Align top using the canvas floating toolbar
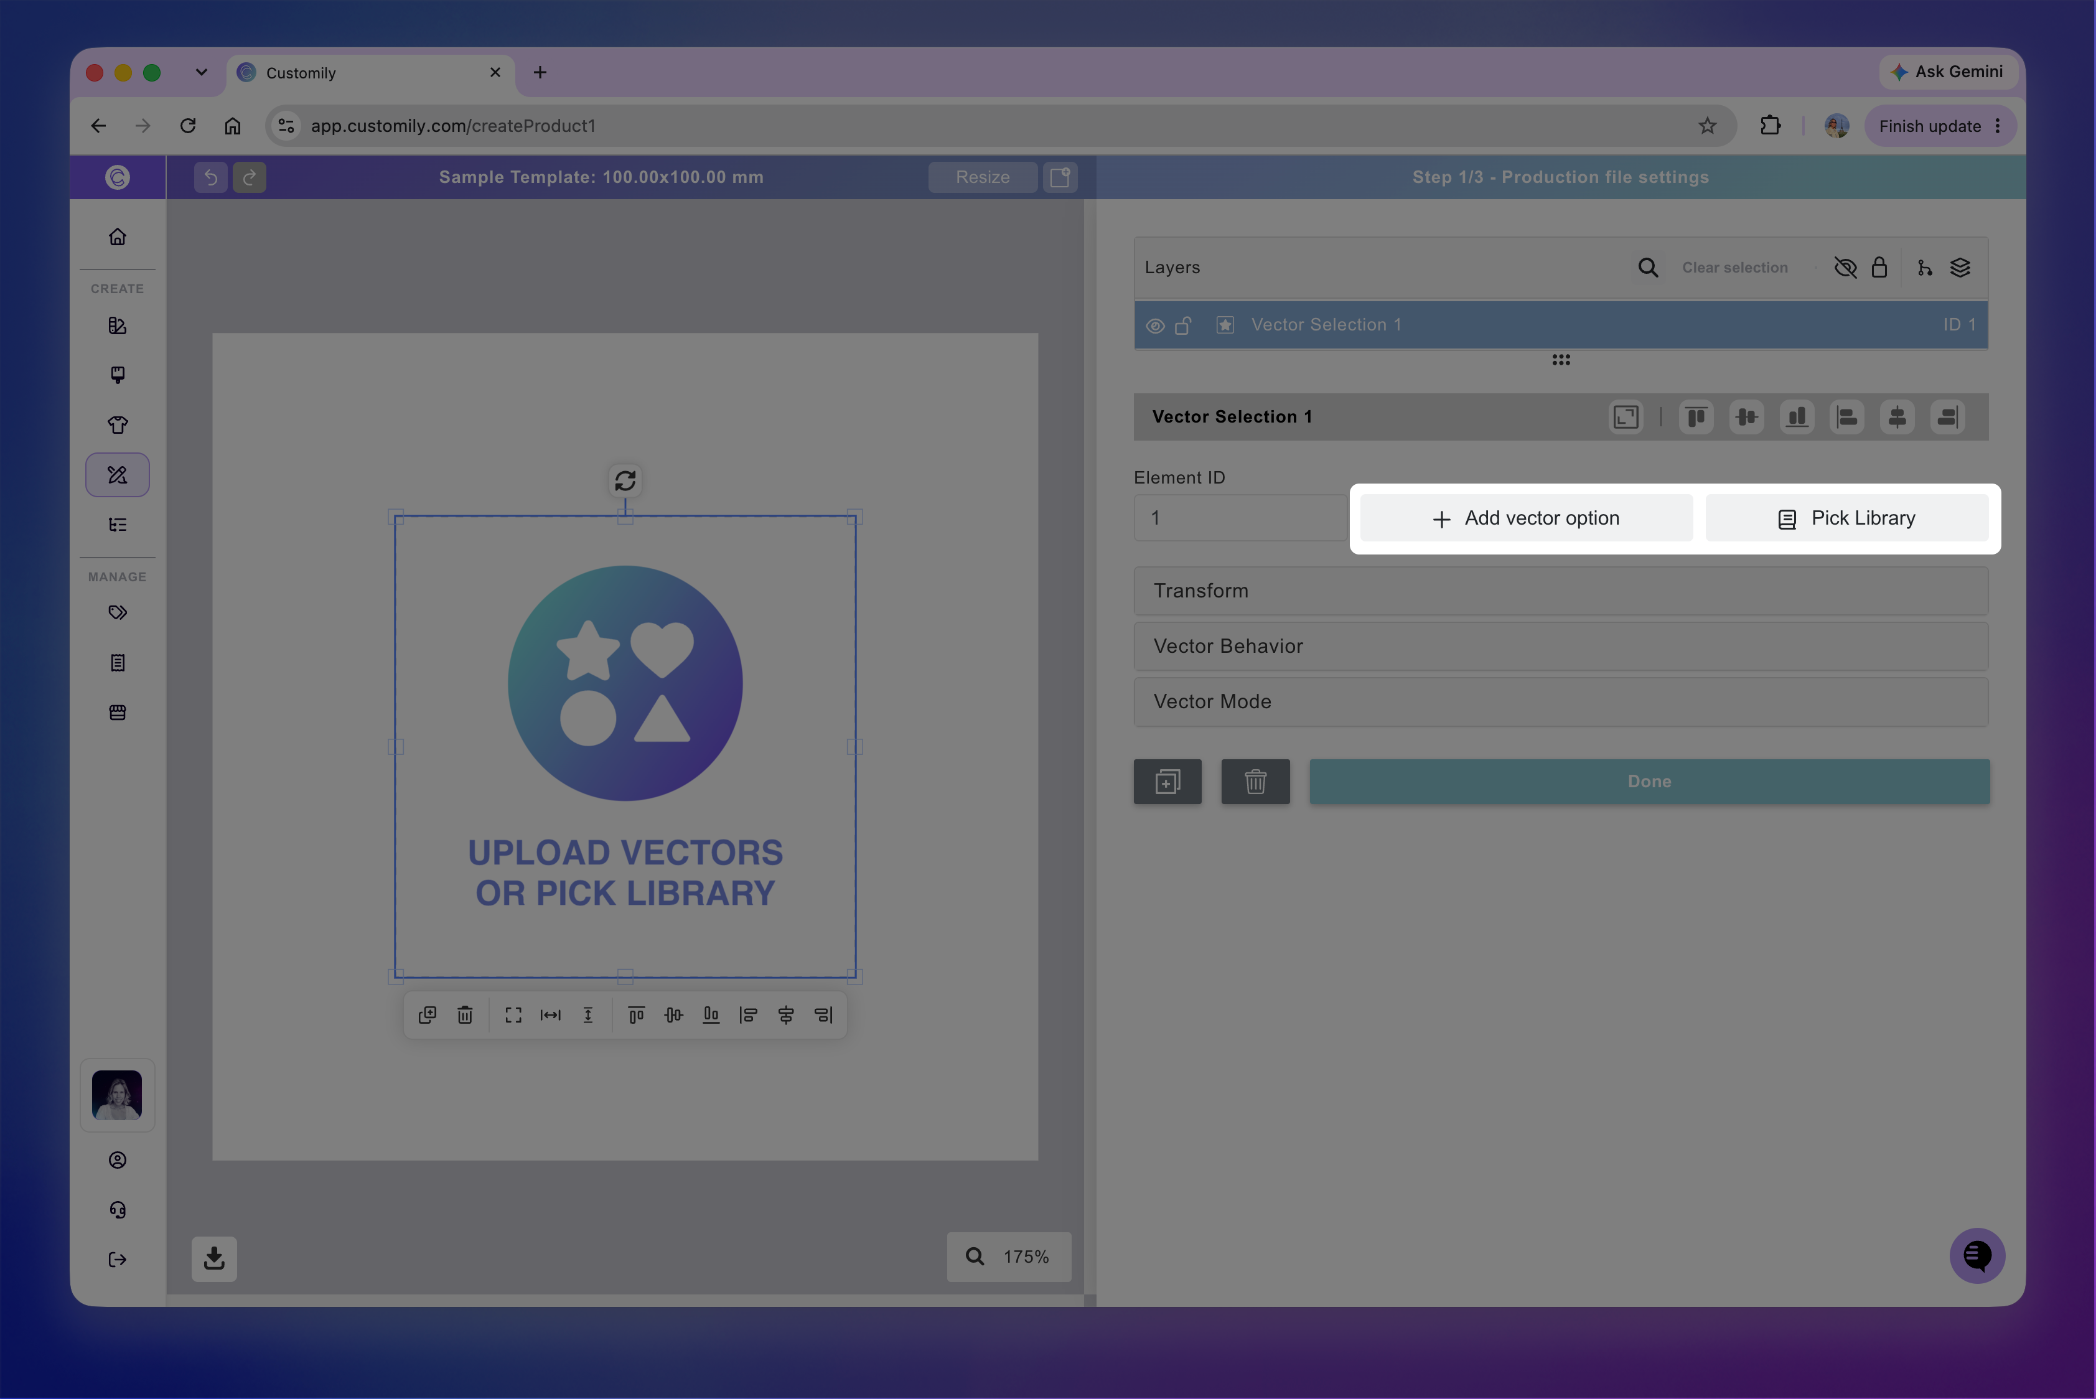This screenshot has height=1399, width=2096. (636, 1014)
